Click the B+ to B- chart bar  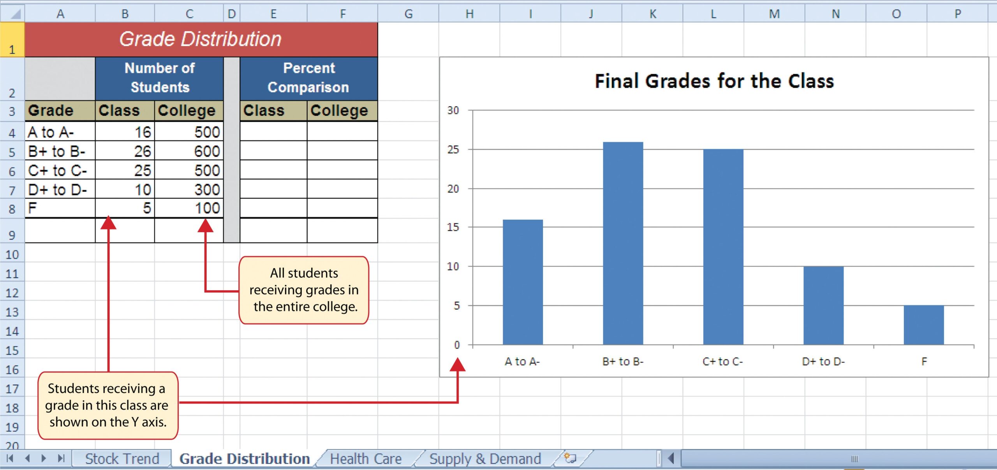(623, 244)
